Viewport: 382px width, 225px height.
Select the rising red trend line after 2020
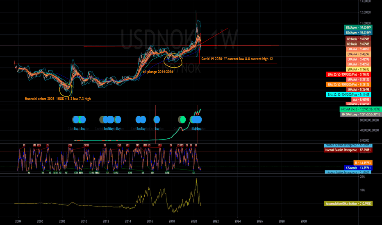tap(214, 36)
